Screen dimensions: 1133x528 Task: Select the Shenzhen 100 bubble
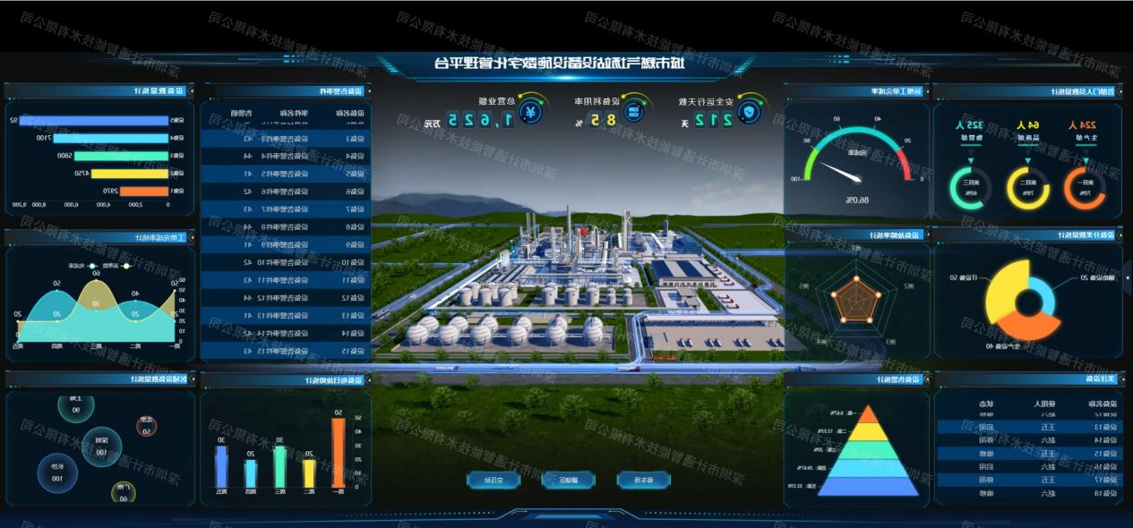(101, 446)
